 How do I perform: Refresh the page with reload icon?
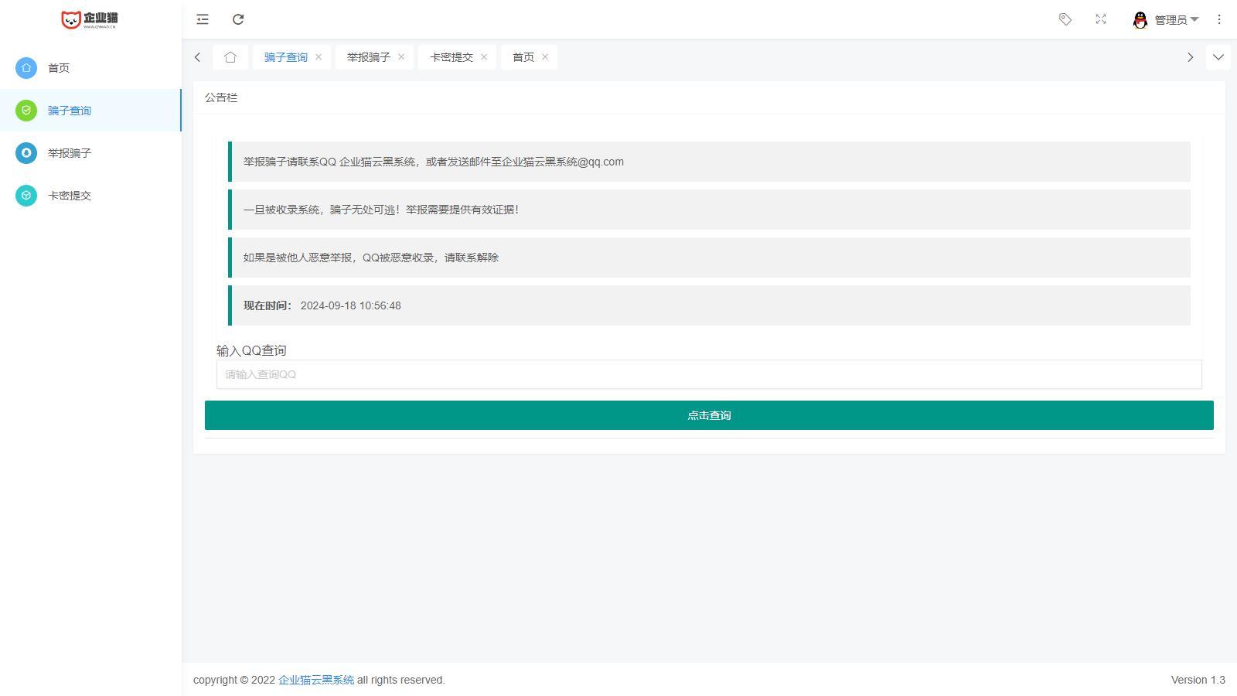pos(238,19)
